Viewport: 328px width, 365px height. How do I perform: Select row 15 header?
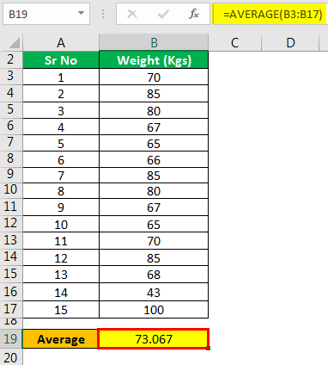pyautogui.click(x=11, y=274)
